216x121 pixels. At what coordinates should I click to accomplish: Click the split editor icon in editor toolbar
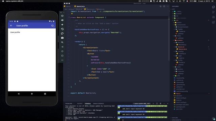[x=164, y=6]
